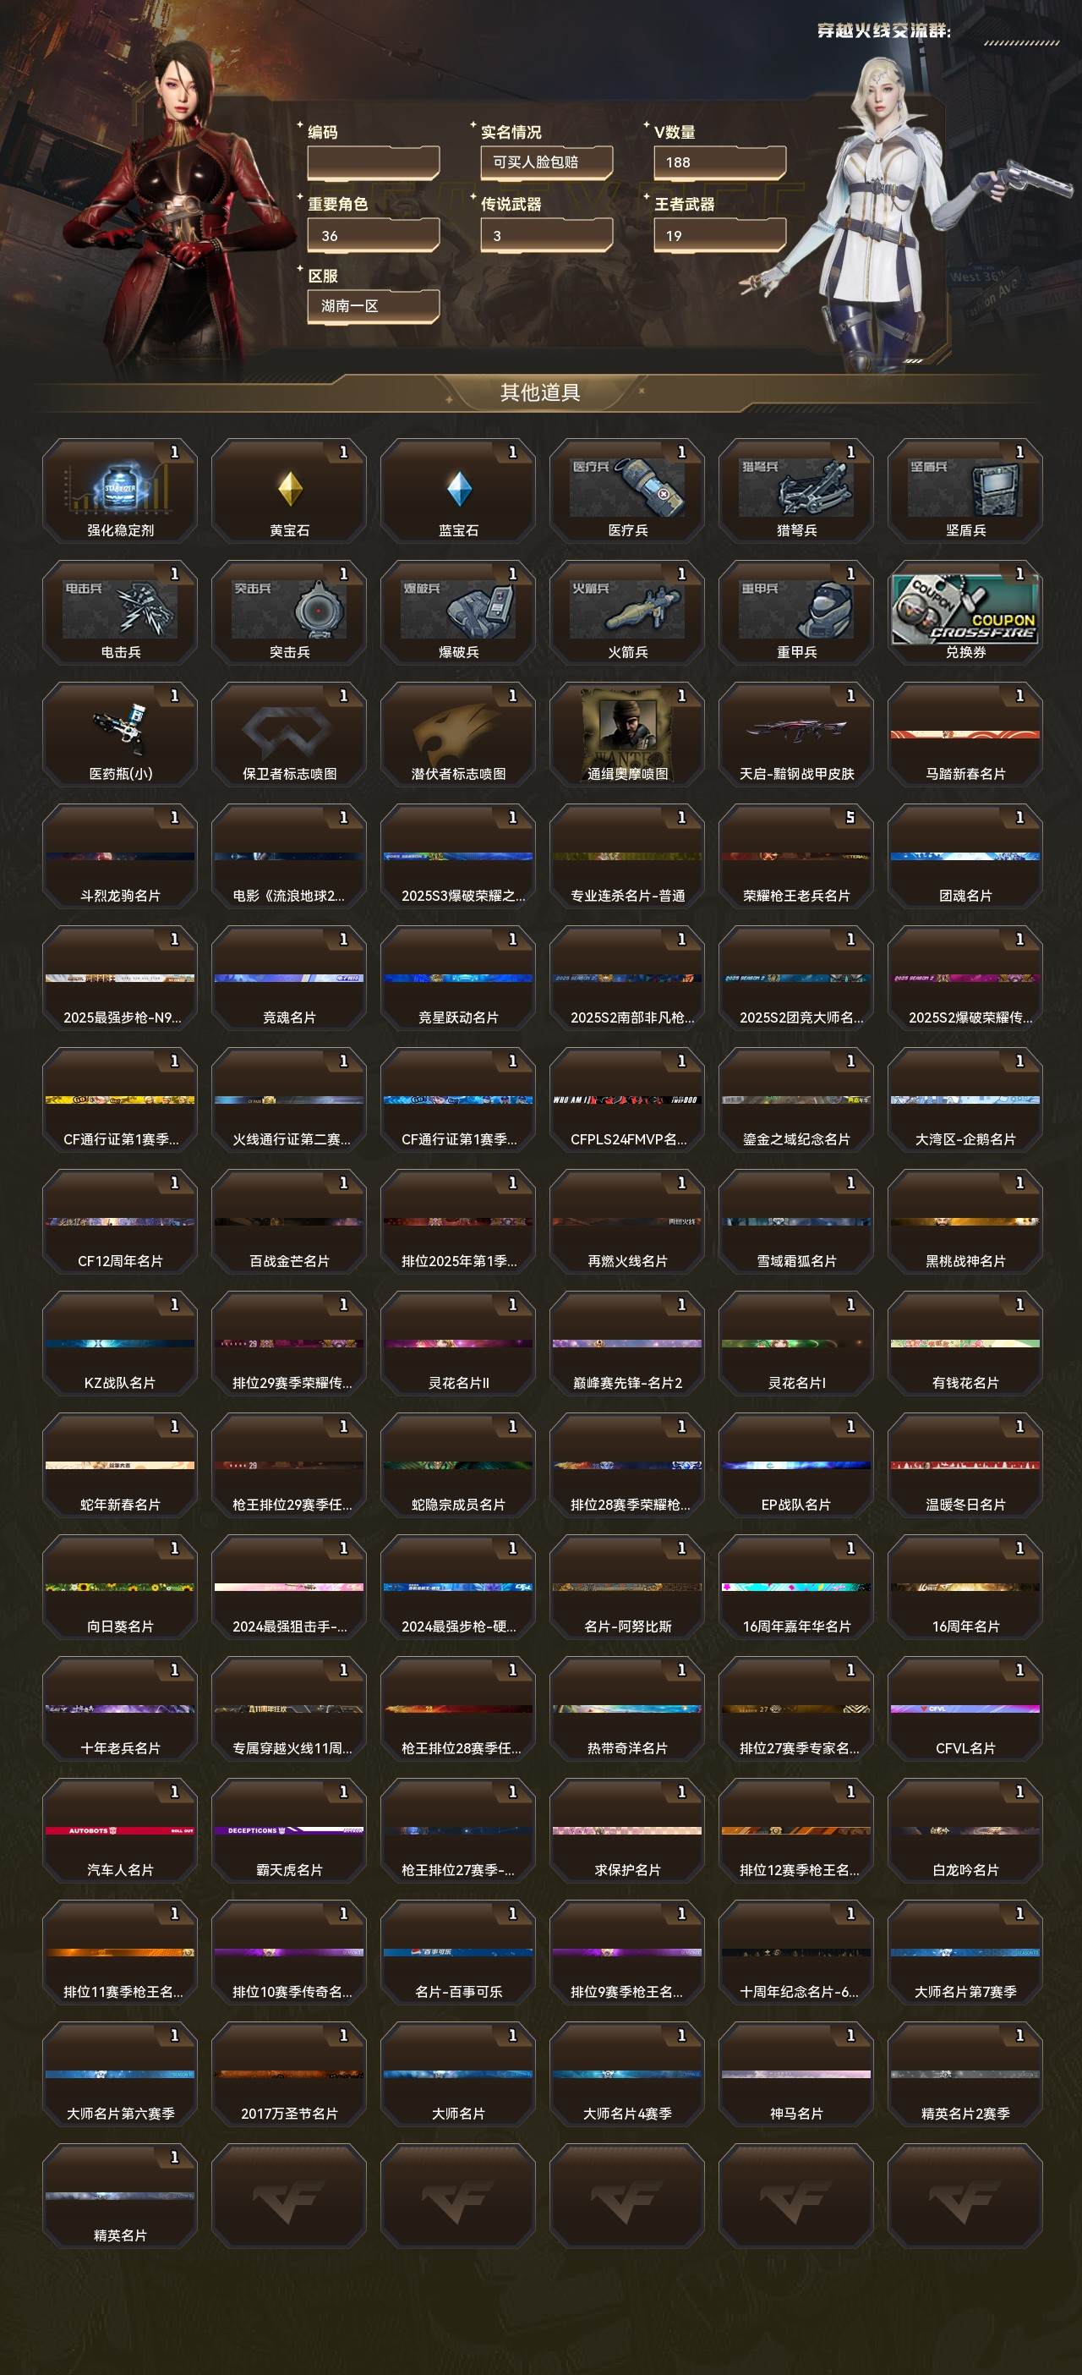Click the 实名情况 field 可买人脸包赔
Screen dimensions: 1082x2375
(x=547, y=162)
